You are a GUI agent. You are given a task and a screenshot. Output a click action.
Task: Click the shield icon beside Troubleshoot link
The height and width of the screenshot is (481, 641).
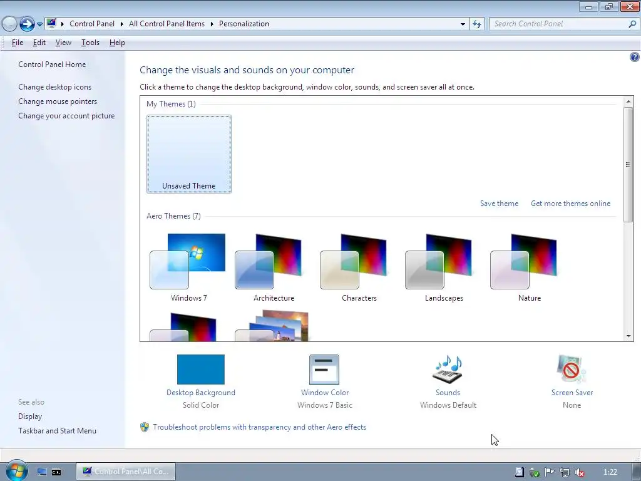(145, 427)
